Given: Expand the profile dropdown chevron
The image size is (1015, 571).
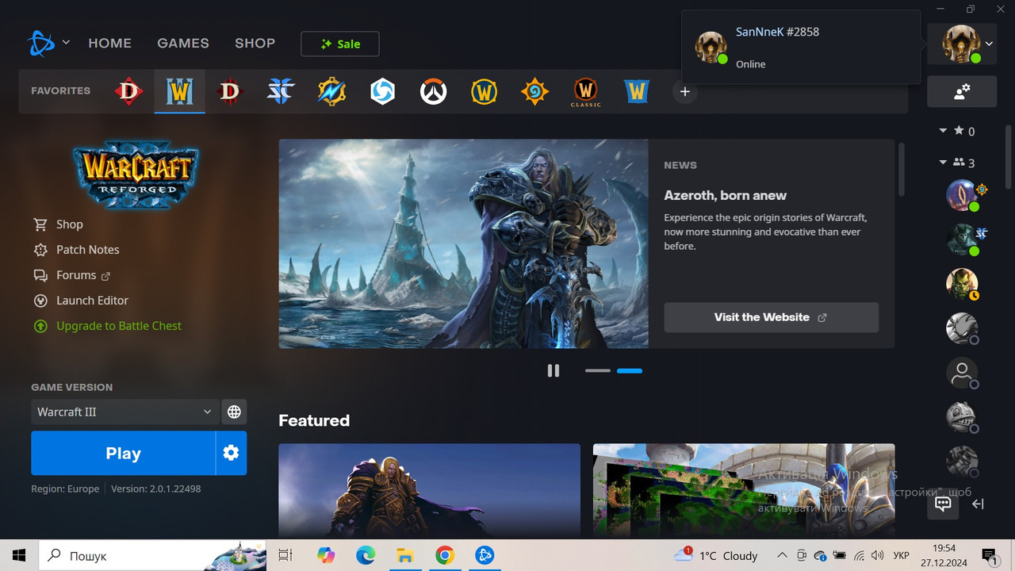Looking at the screenshot, I should click(990, 44).
